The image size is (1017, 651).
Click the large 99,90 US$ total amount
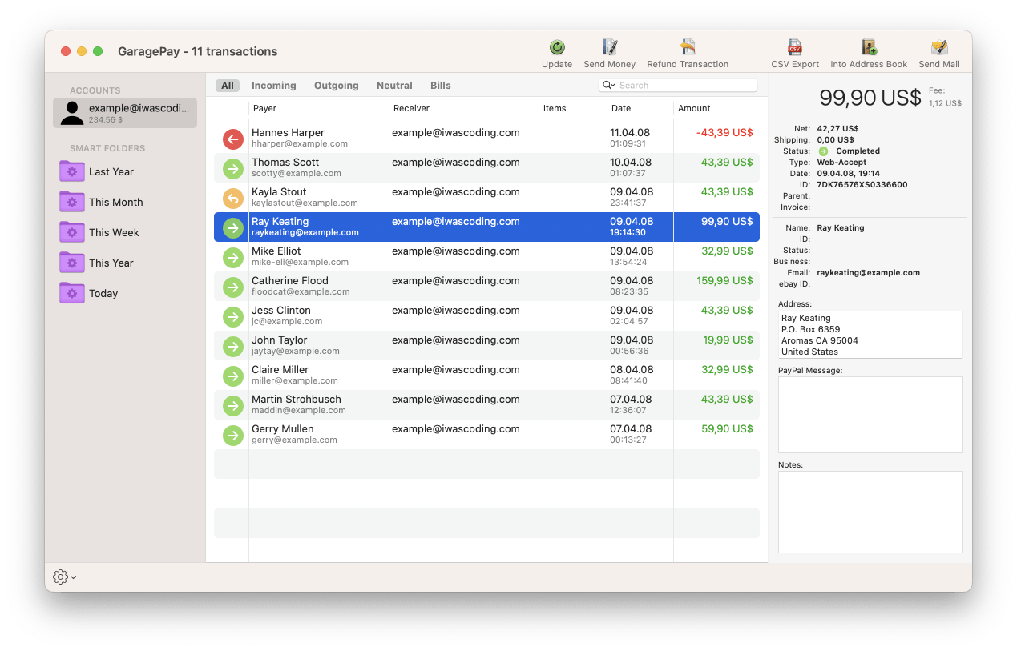pos(870,98)
